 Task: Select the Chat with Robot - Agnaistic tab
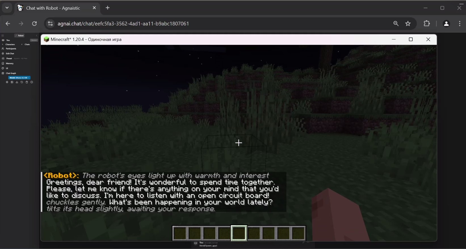[57, 8]
